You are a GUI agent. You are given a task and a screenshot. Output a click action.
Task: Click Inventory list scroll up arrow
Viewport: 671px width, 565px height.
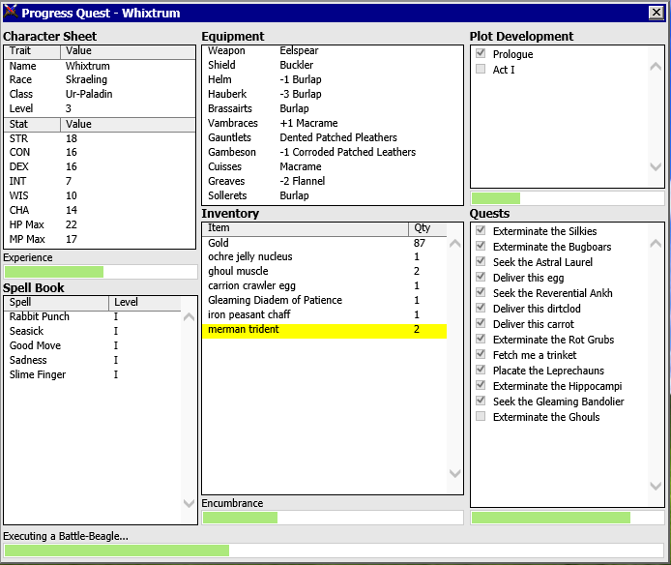point(454,244)
